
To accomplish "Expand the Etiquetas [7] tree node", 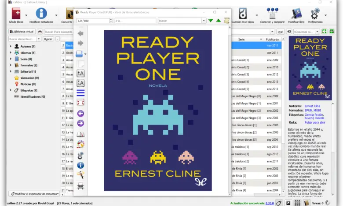I will click(x=11, y=90).
